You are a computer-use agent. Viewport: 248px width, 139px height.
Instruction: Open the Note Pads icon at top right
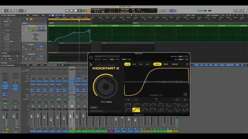pos(238,11)
